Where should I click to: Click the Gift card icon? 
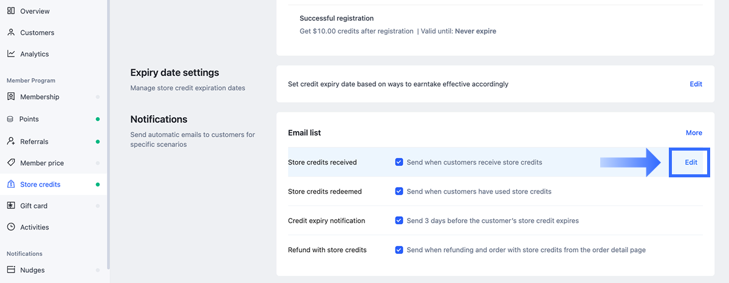(11, 206)
